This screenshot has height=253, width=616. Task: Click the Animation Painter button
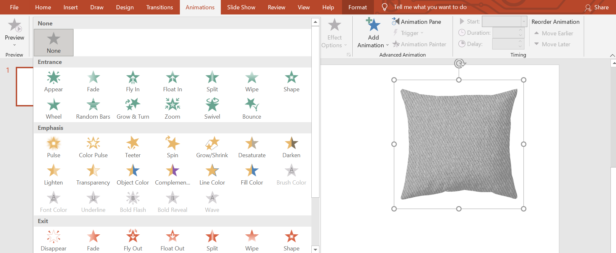coord(419,44)
